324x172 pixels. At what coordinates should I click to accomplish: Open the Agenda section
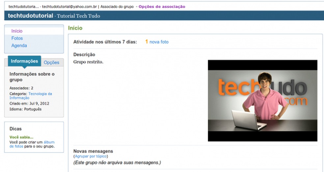pos(19,46)
